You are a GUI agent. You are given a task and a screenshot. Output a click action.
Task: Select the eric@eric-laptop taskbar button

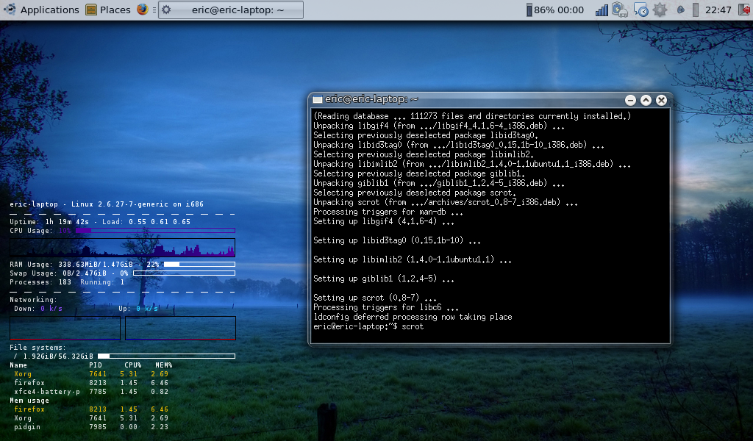[231, 10]
